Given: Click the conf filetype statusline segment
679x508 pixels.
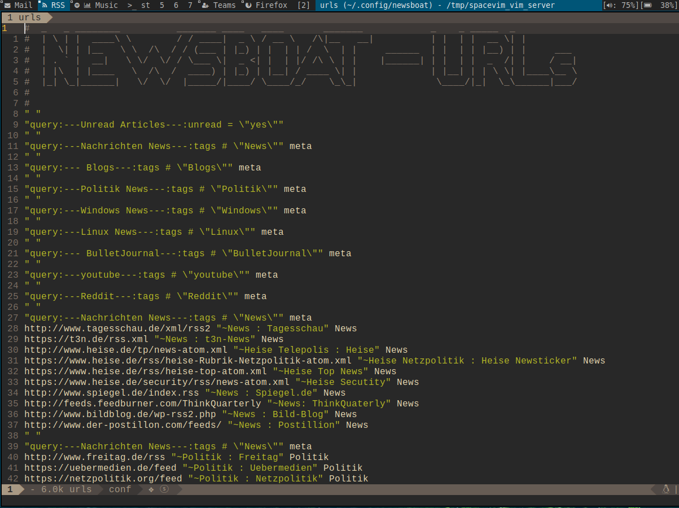Looking at the screenshot, I should pyautogui.click(x=120, y=489).
